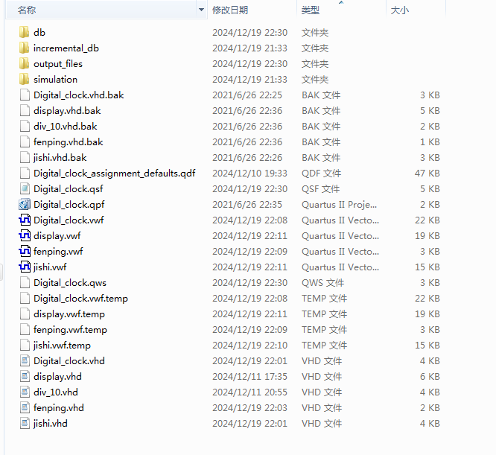Select the jishi.vwf.temp file row
Screen dimensions: 496x455
pos(62,346)
